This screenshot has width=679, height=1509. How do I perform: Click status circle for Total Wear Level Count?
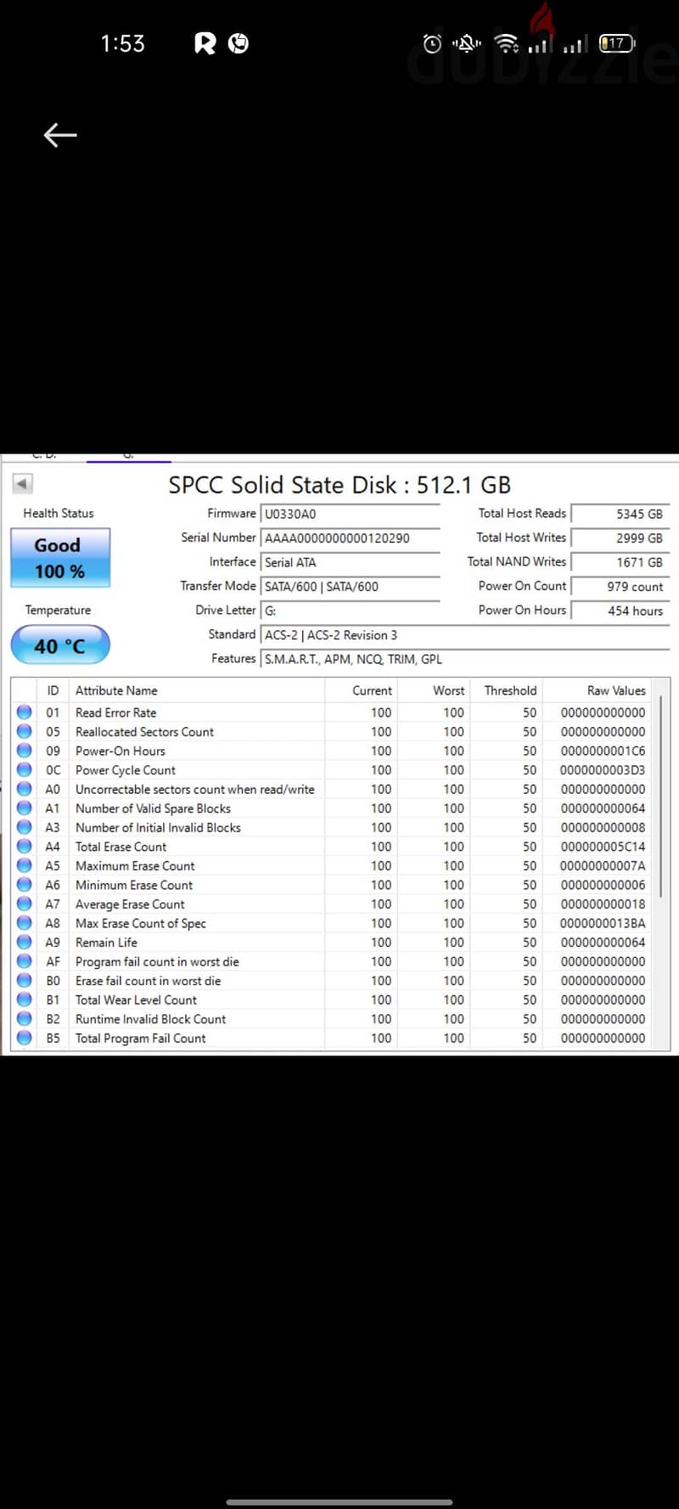[25, 999]
